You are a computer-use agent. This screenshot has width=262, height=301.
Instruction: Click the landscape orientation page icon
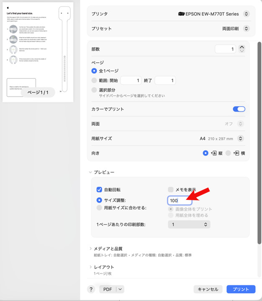click(x=236, y=153)
